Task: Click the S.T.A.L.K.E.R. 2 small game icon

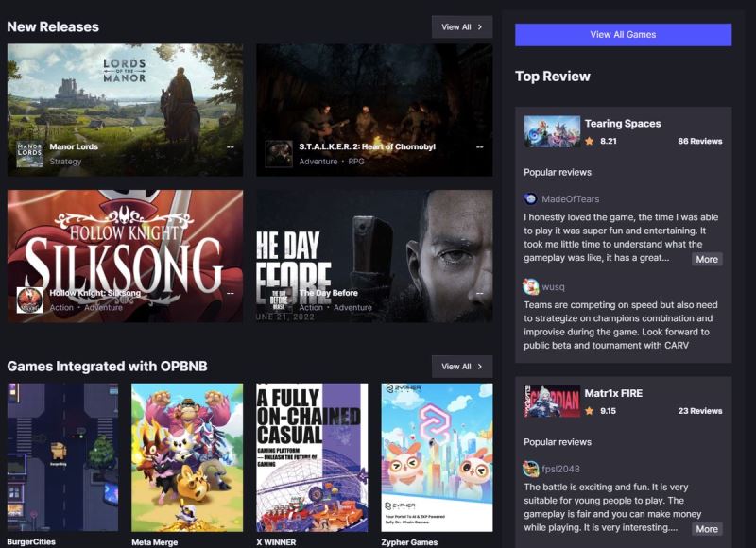Action: (278, 153)
